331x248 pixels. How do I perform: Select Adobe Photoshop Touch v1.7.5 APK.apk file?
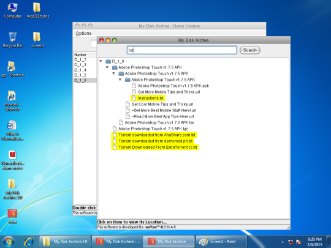(x=173, y=86)
